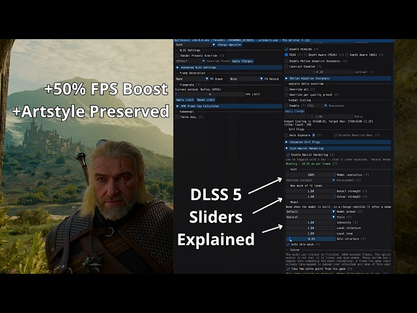Expand the Motion Adaptive Sharpness section
This screenshot has width=417, height=313.
coord(338,78)
